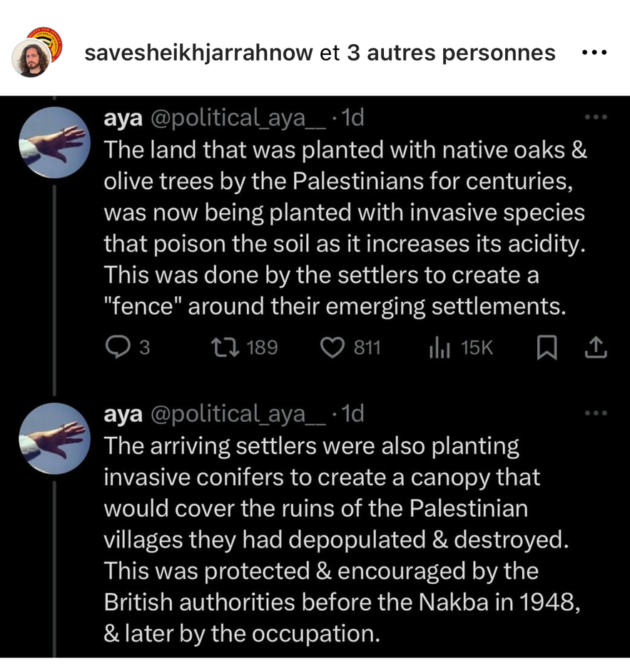Click aya's avatar on first tweet
The height and width of the screenshot is (668, 630).
(x=52, y=143)
